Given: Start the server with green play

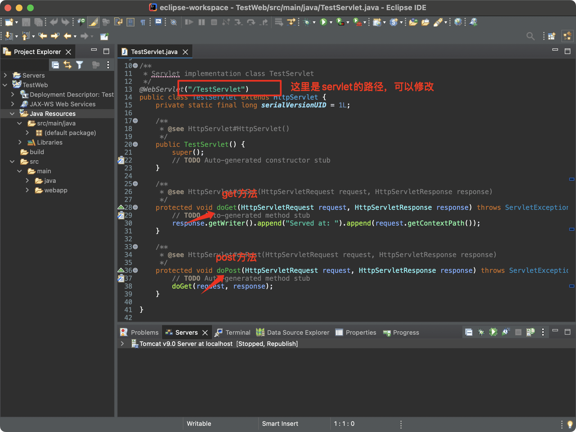Looking at the screenshot, I should 493,332.
